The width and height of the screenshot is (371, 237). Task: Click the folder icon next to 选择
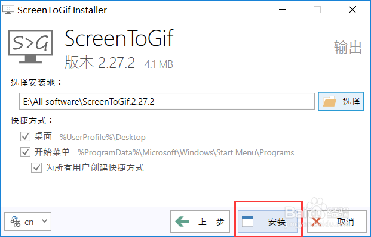click(330, 101)
